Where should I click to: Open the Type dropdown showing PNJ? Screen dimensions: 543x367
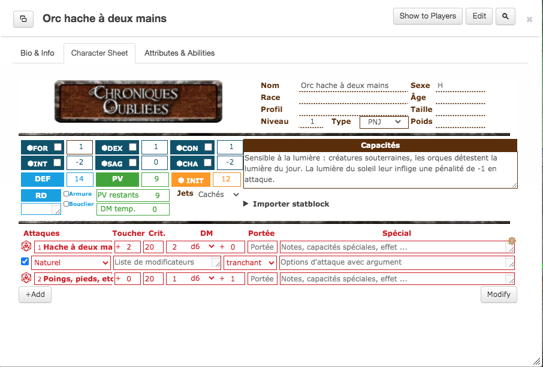384,122
